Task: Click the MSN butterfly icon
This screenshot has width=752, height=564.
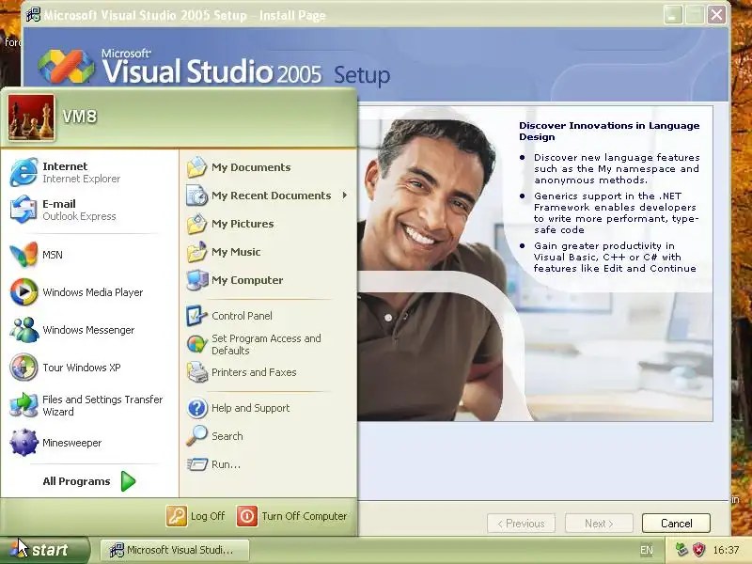Action: (23, 254)
